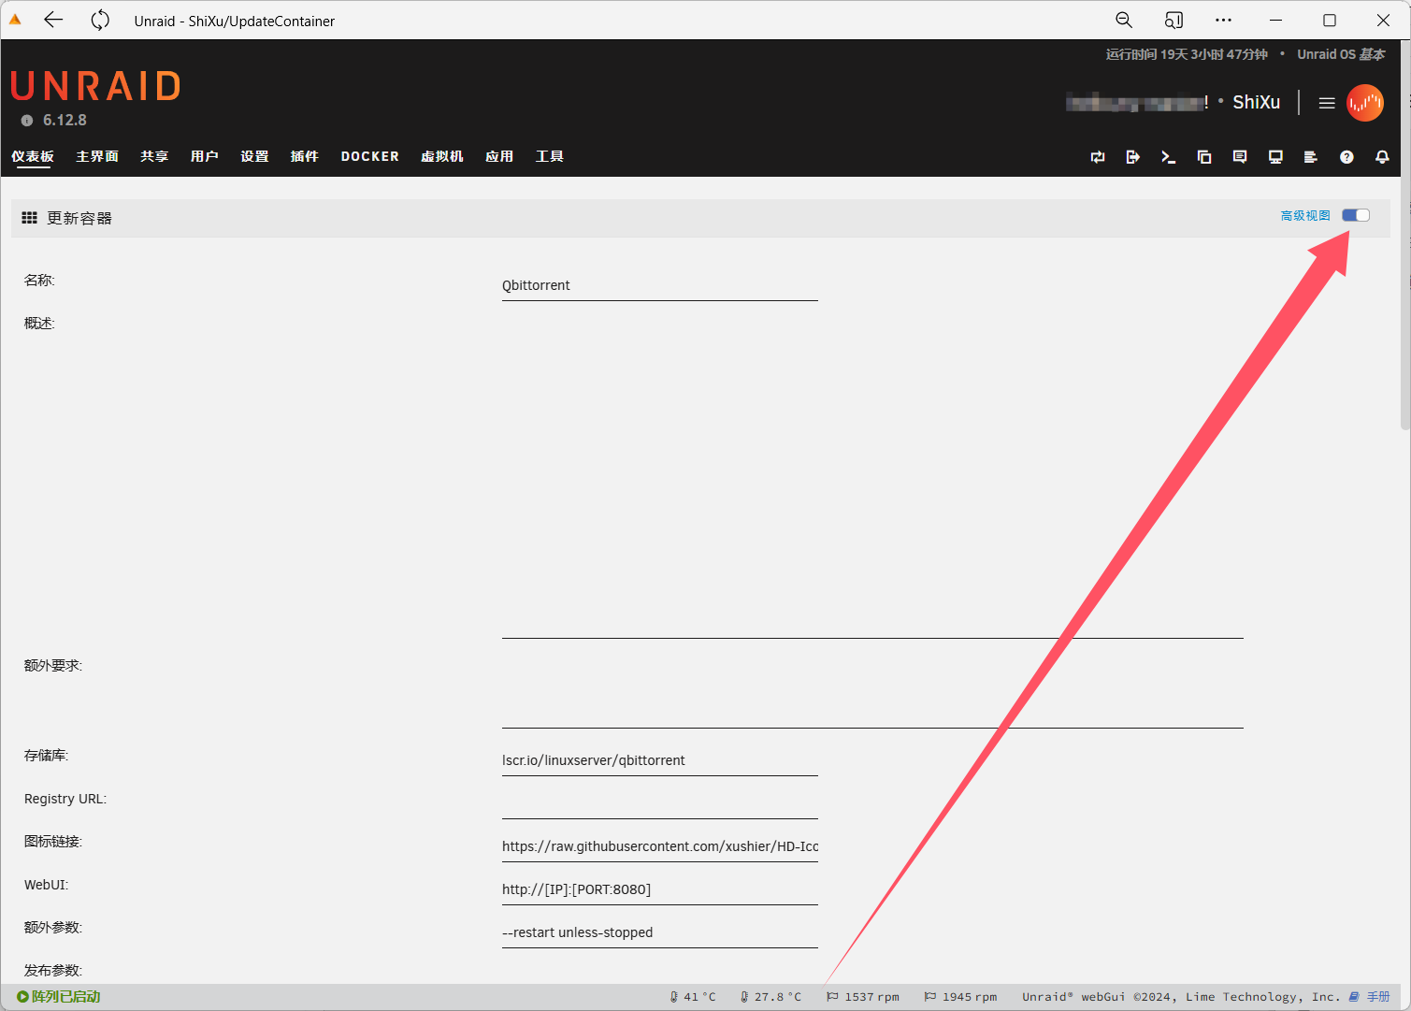The image size is (1411, 1011).
Task: Click the logout icon in the header
Action: pyautogui.click(x=1132, y=157)
